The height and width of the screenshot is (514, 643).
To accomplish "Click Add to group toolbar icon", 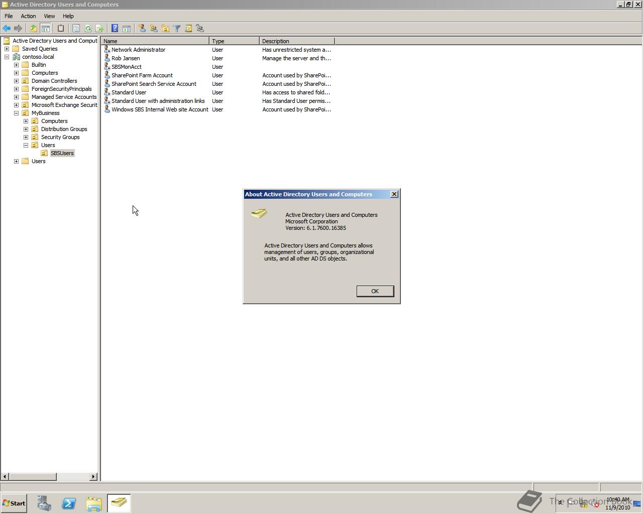I will (200, 29).
